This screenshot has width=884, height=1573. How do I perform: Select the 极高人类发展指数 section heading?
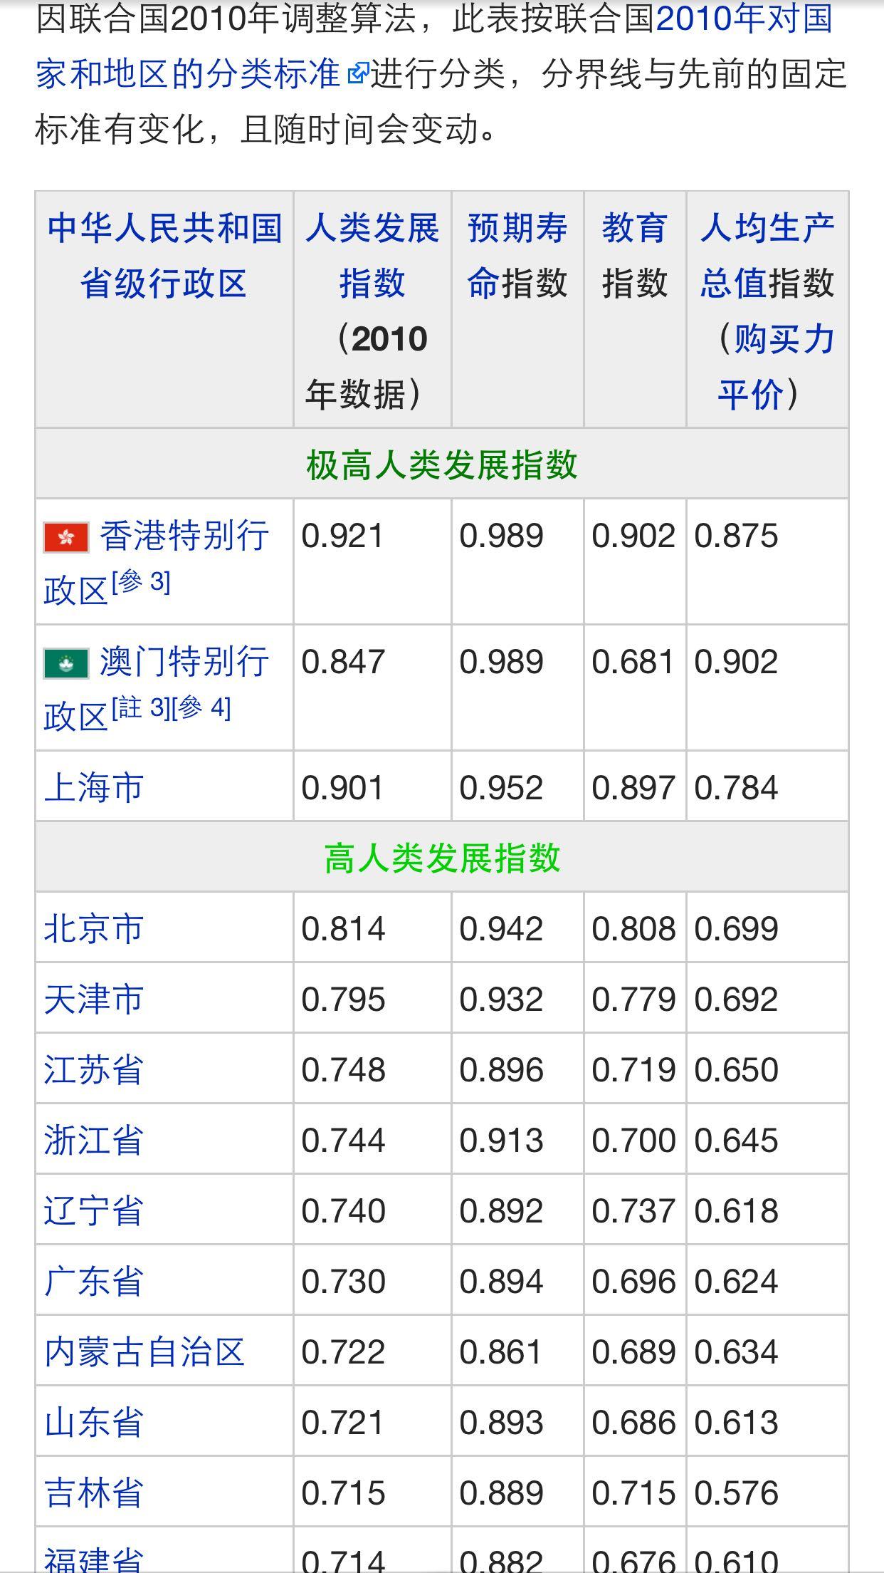(442, 465)
